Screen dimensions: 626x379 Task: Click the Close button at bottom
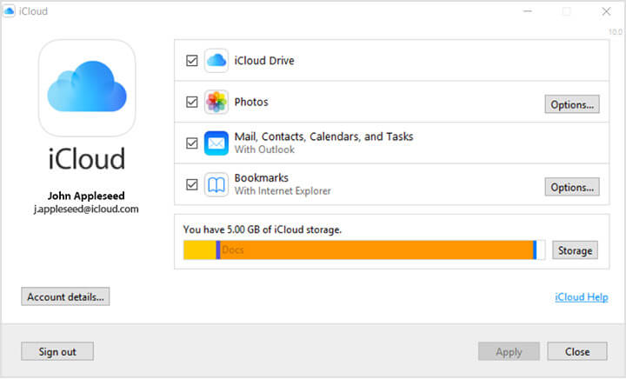576,351
